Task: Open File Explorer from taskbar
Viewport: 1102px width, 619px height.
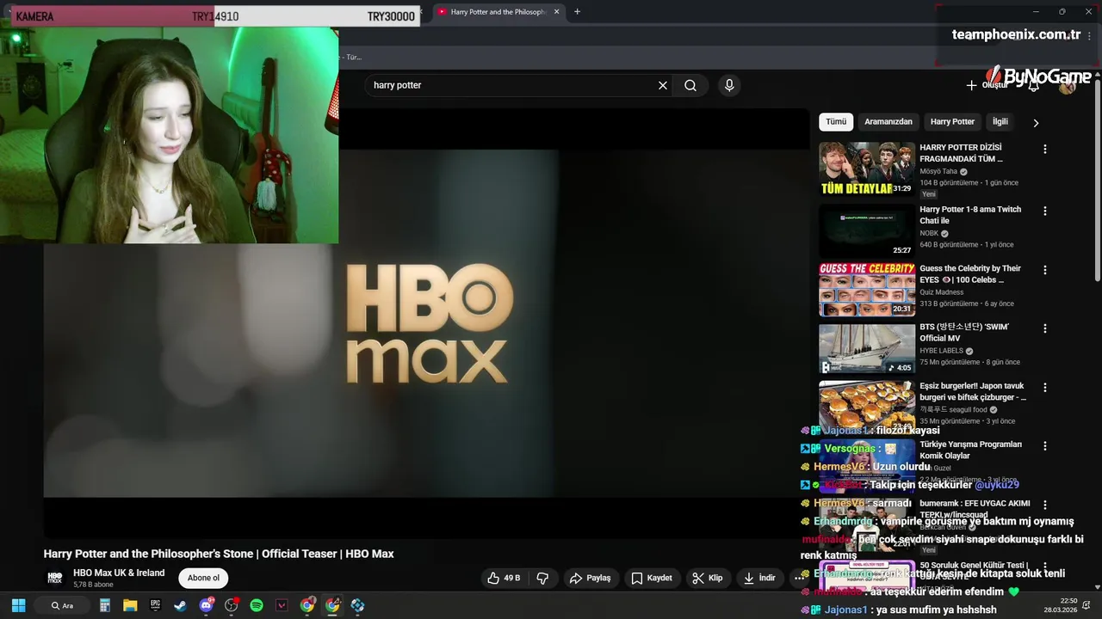Action: coord(130,605)
